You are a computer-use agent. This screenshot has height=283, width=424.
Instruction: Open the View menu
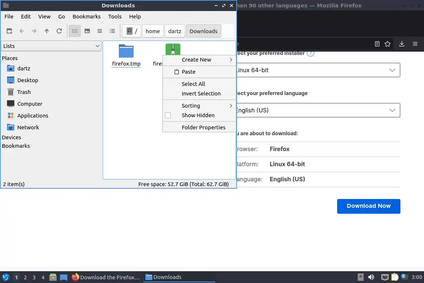click(44, 17)
